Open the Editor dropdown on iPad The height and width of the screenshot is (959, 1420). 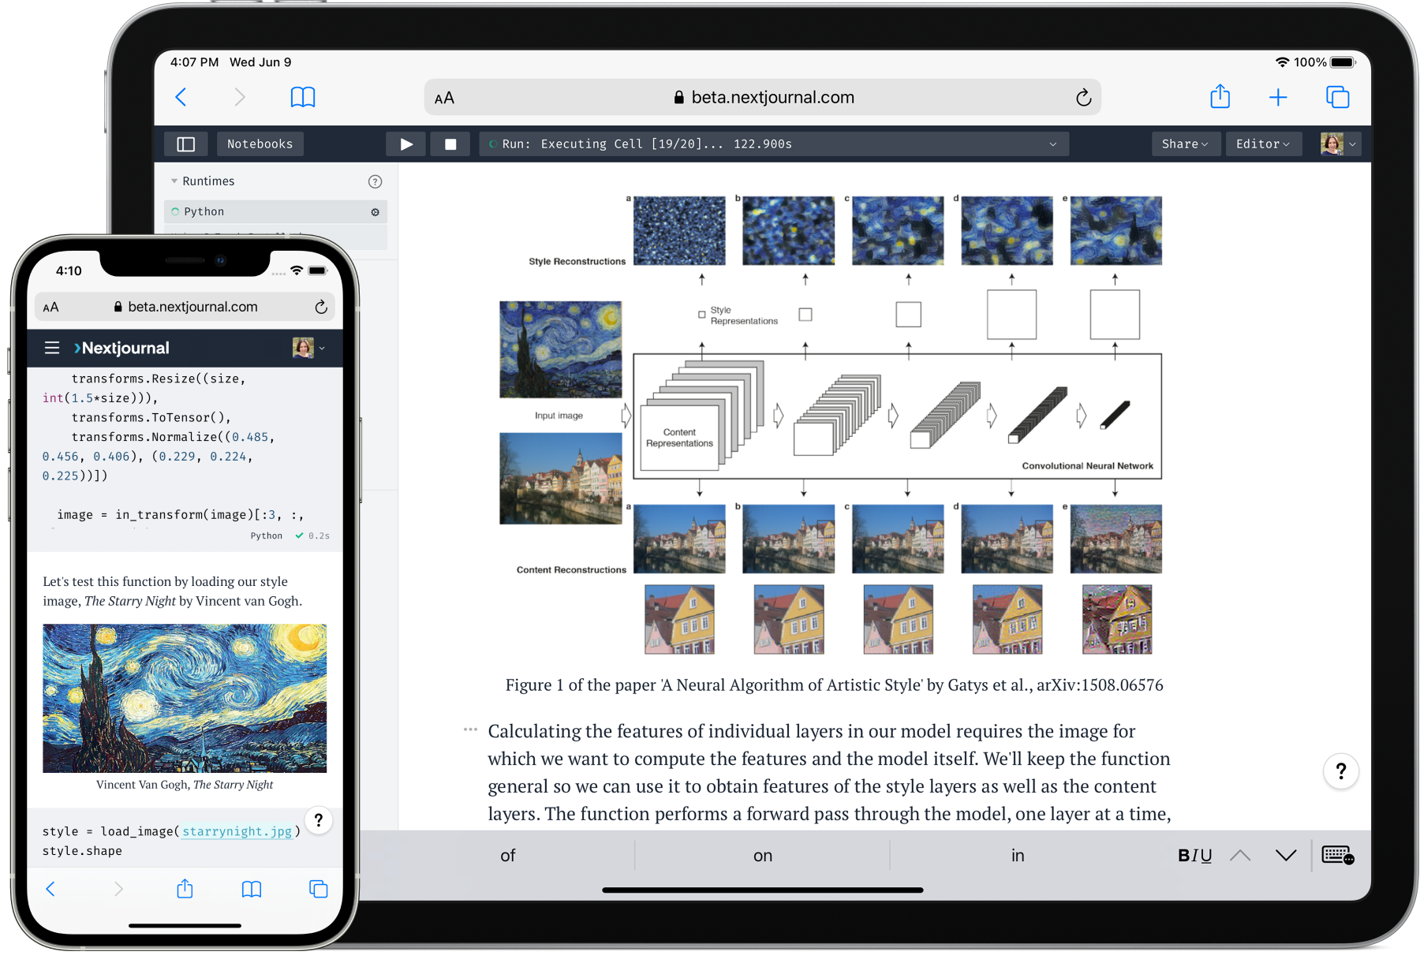[1262, 144]
